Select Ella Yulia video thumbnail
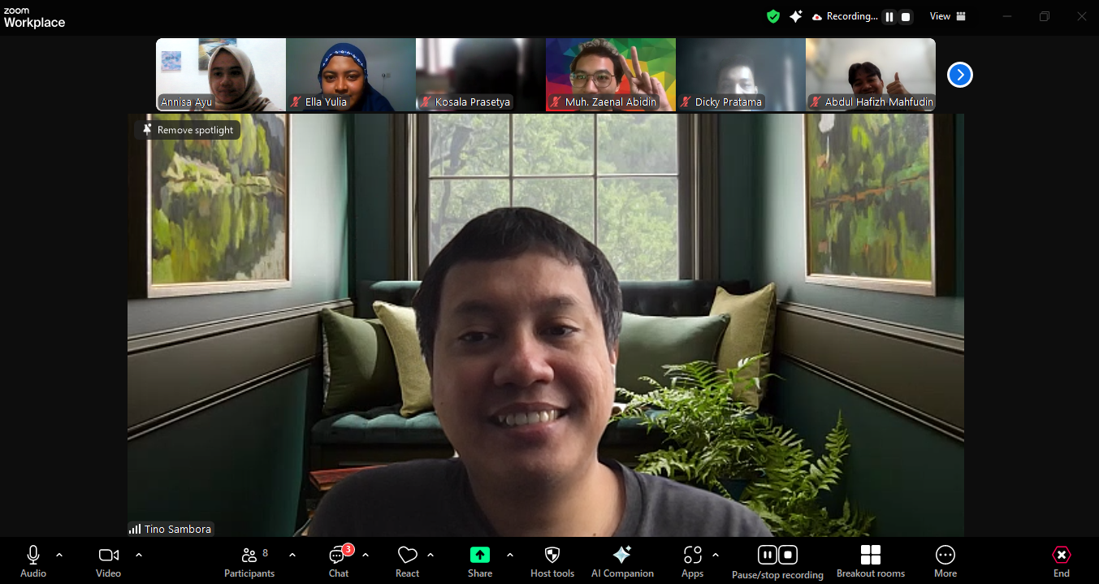 click(x=351, y=75)
